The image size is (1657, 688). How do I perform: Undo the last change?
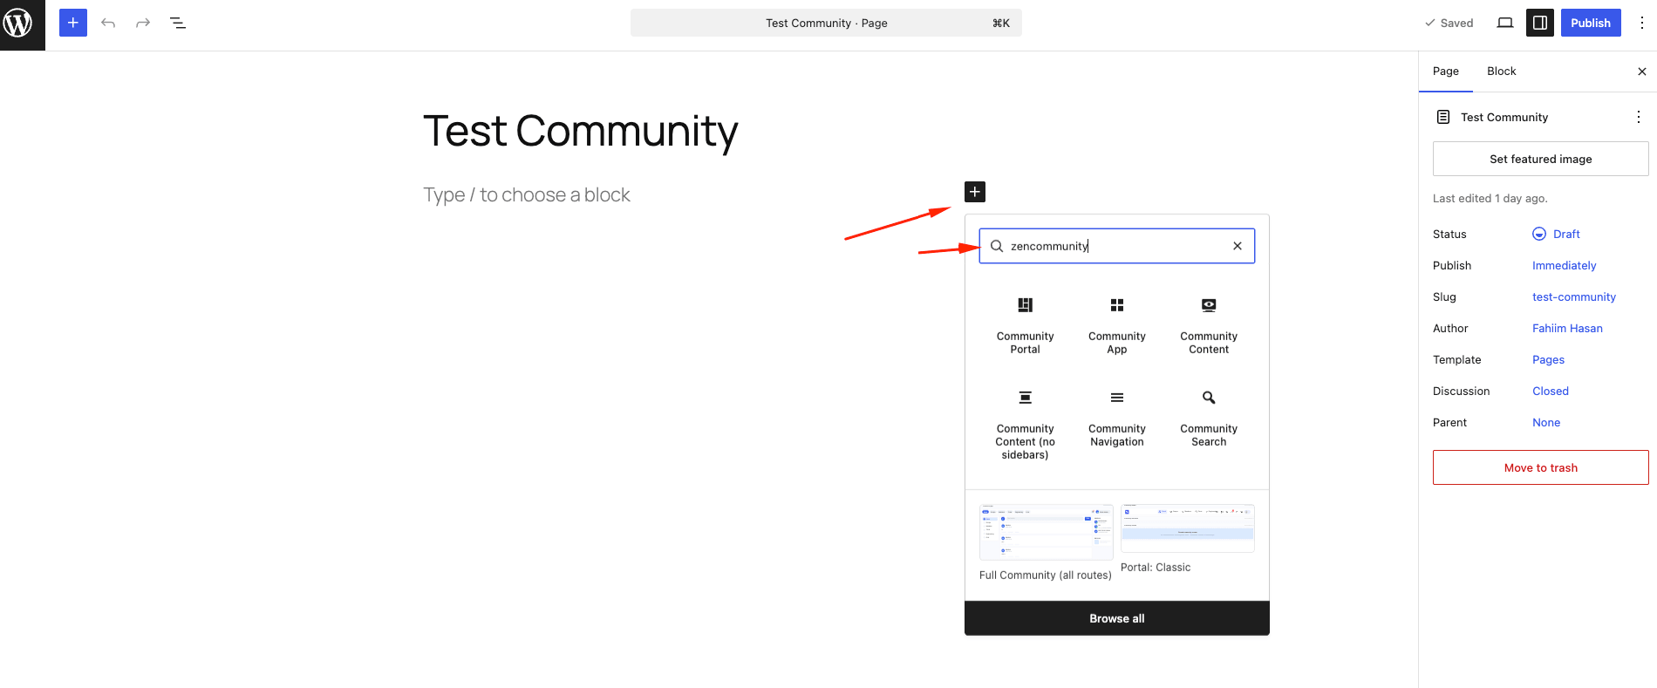click(108, 23)
